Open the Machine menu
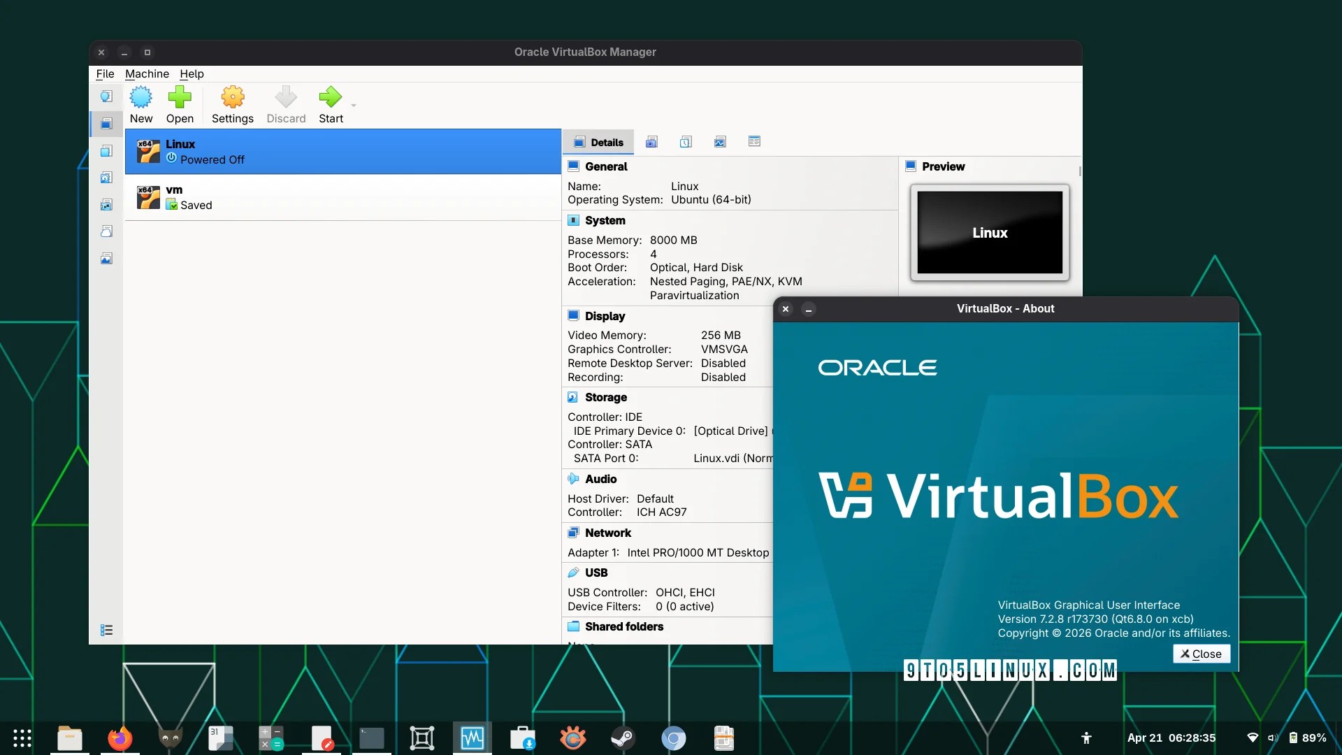This screenshot has height=755, width=1342. tap(147, 73)
